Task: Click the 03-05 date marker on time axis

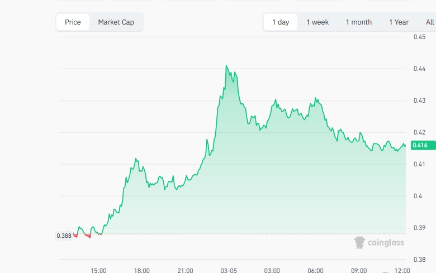Action: pos(229,270)
